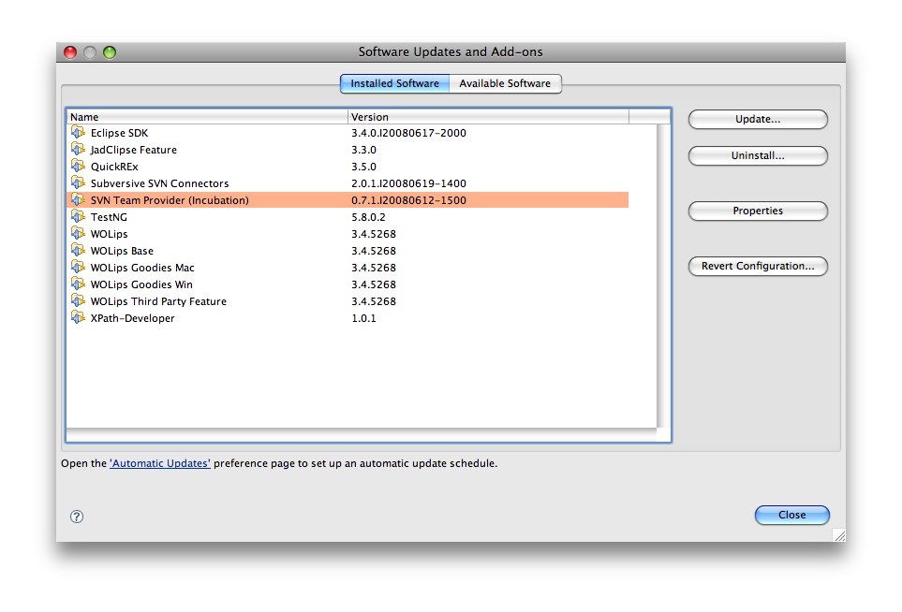Image resolution: width=902 pixels, height=612 pixels.
Task: Click the WOLips Goodies Mac feature icon
Action: coord(78,267)
